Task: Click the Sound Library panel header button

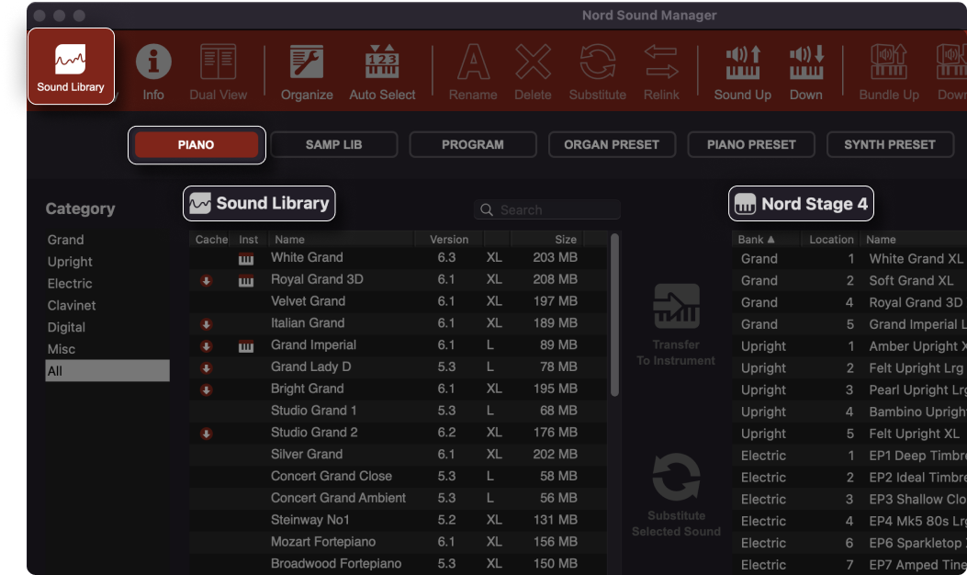Action: pos(259,204)
